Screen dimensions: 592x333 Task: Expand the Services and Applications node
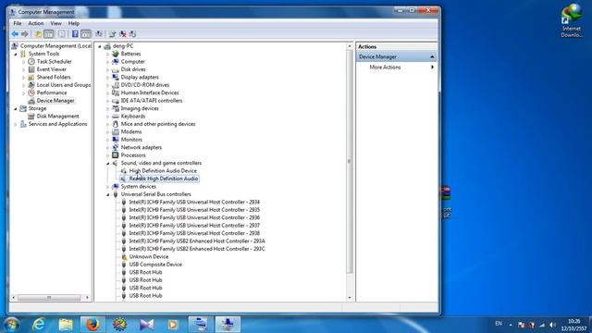point(16,124)
